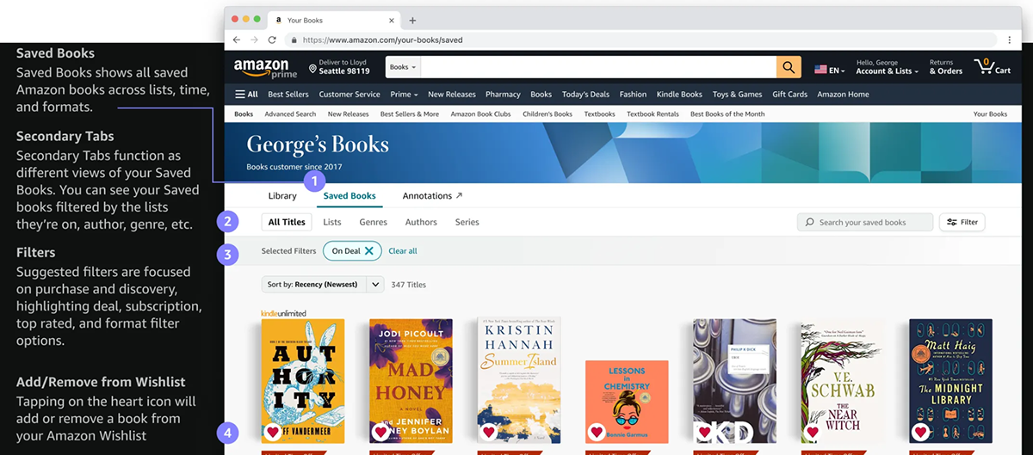
Task: Click the deliver-to location pin icon
Action: [x=313, y=68]
